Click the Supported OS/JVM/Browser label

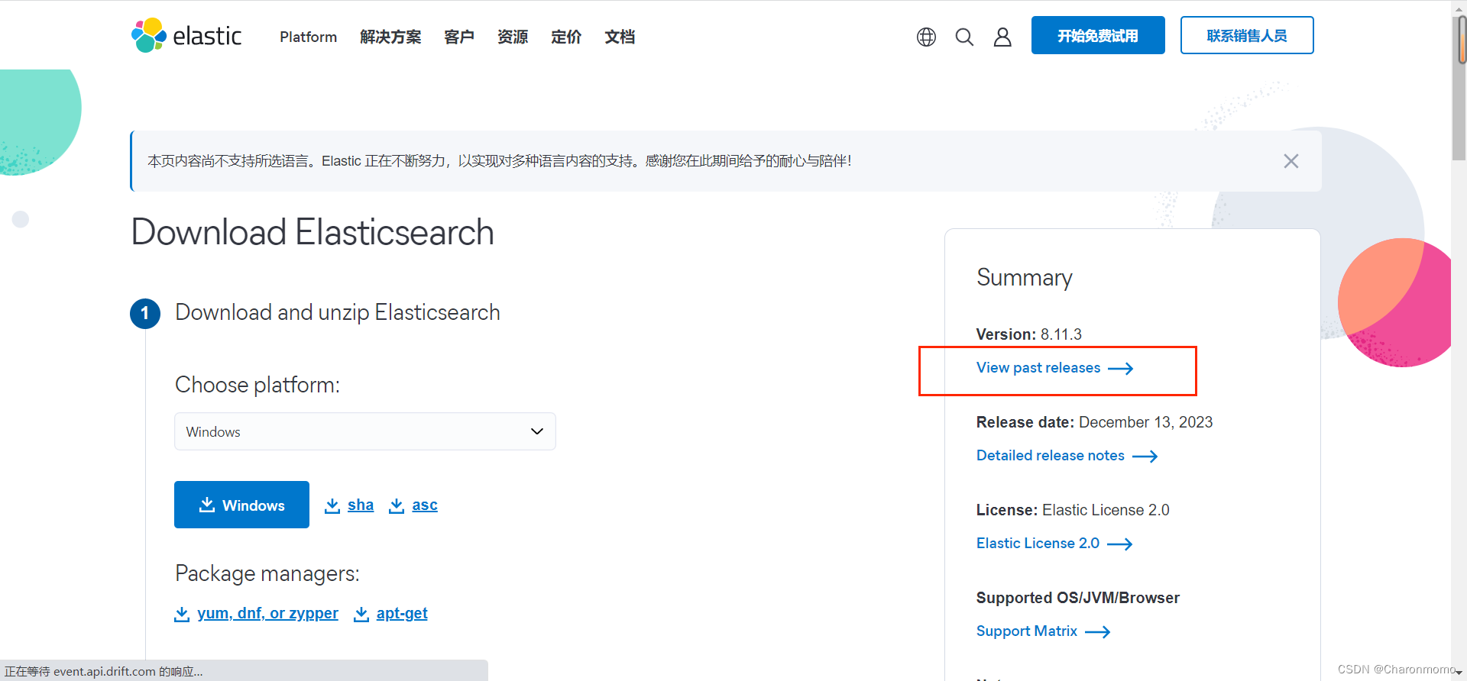(x=1078, y=598)
